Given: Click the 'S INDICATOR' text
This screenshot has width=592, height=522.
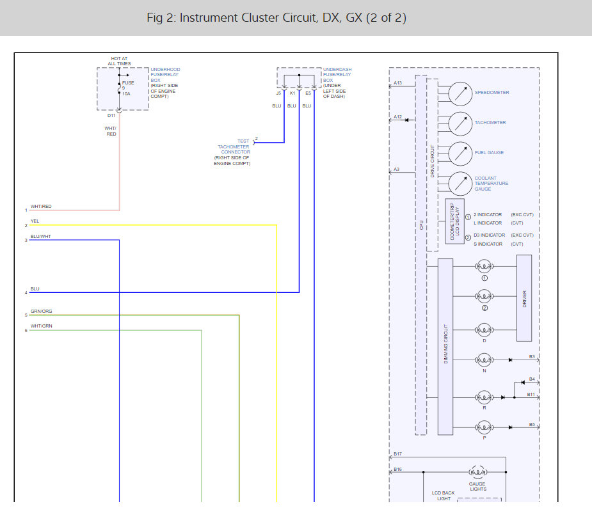Looking at the screenshot, I should coord(488,244).
